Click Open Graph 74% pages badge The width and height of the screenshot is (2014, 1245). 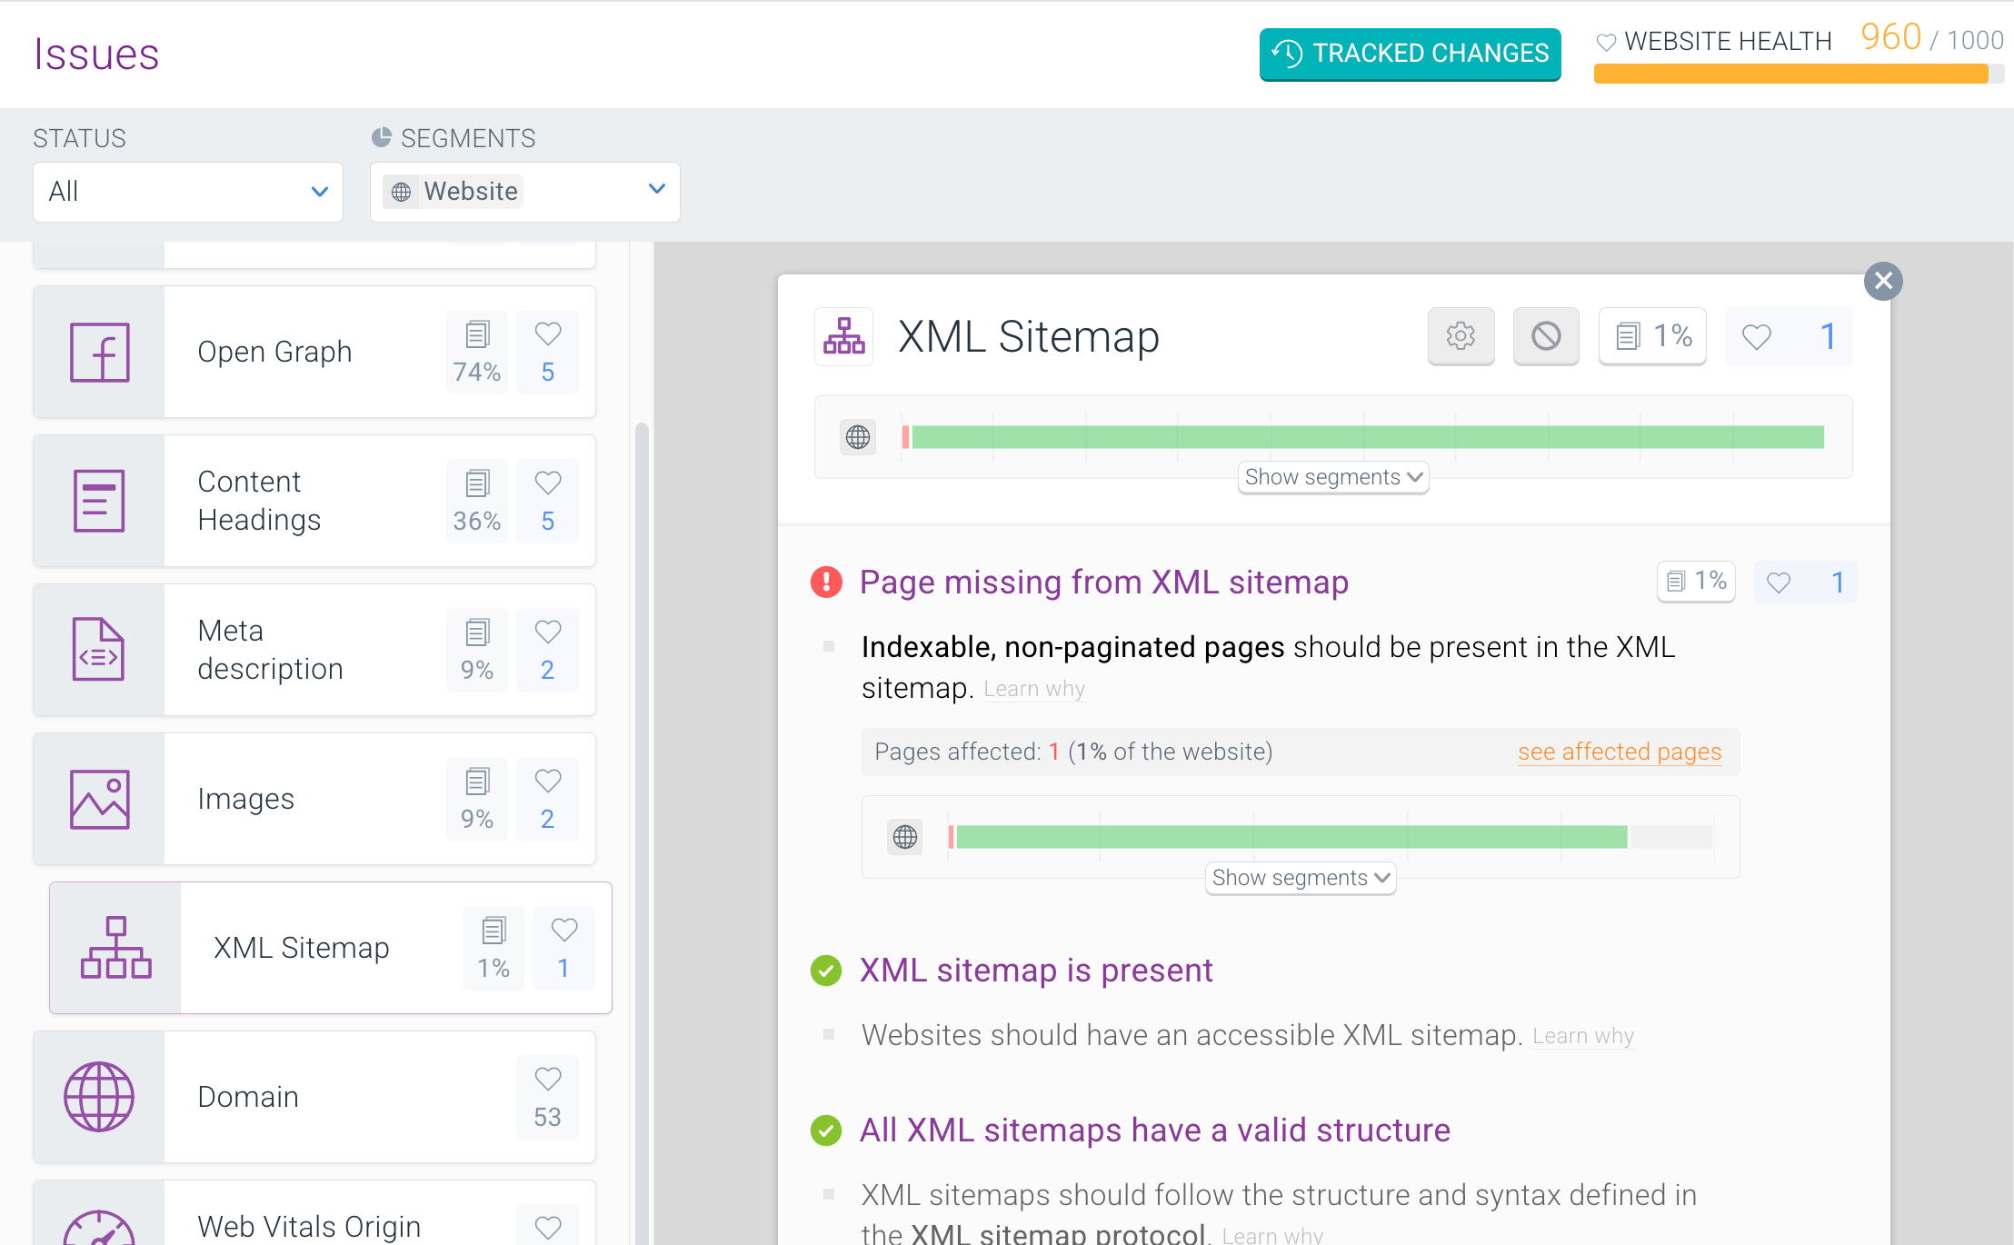tap(477, 353)
